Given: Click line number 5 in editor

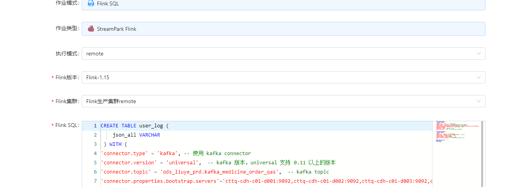Looking at the screenshot, I should (95, 162).
